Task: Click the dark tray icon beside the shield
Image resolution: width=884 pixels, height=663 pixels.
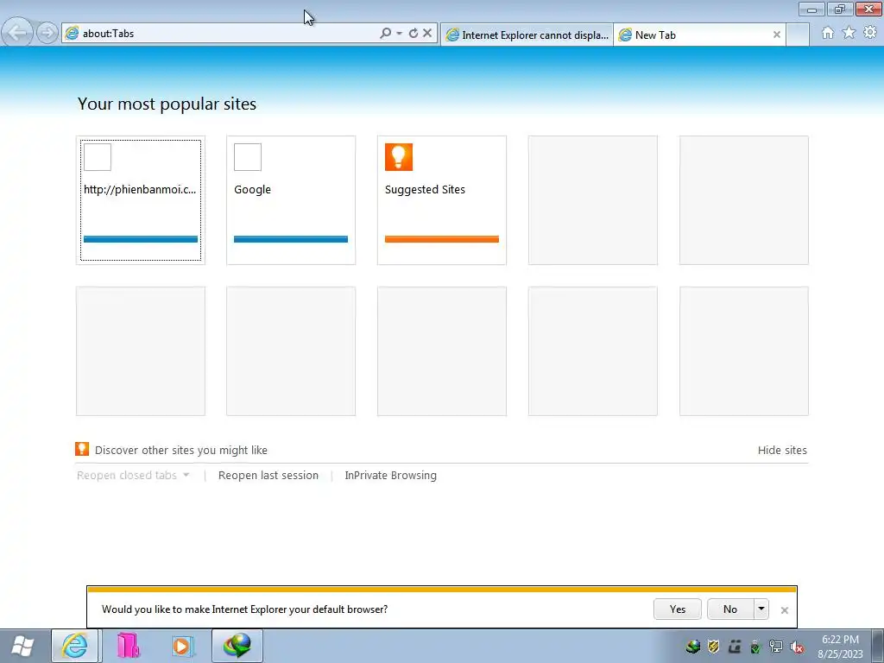Action: (x=735, y=646)
